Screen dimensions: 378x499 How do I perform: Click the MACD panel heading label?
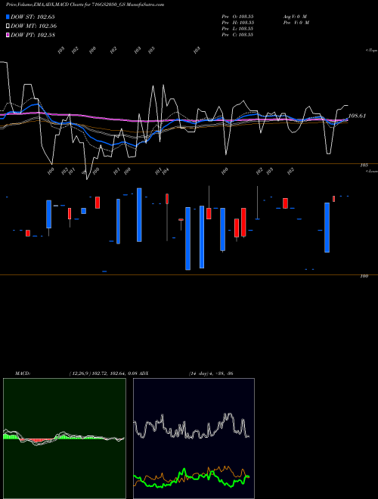pos(23,373)
